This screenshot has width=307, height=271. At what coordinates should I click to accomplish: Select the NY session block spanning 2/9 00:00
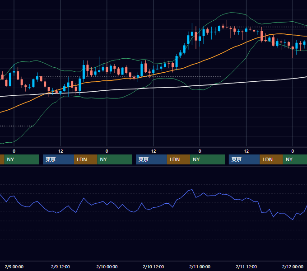(22, 159)
